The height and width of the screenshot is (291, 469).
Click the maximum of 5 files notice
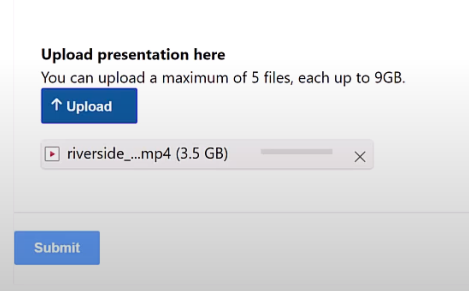pyautogui.click(x=223, y=78)
